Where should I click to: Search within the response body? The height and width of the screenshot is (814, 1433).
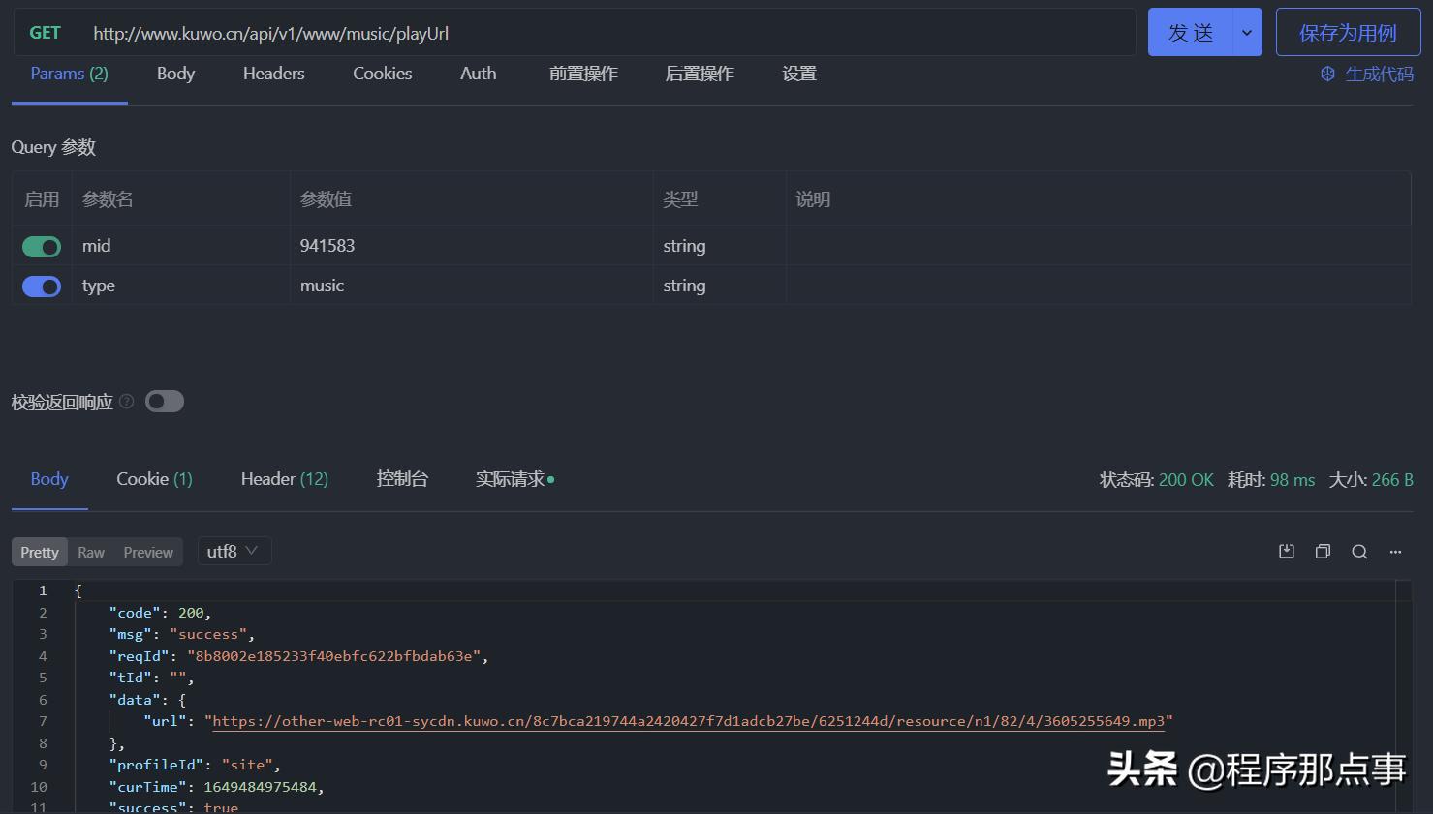(1359, 551)
